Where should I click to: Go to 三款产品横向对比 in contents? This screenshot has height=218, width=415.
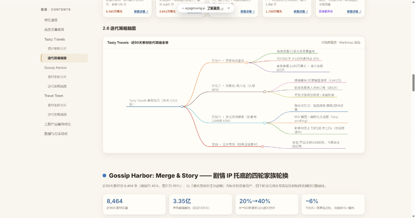click(57, 124)
